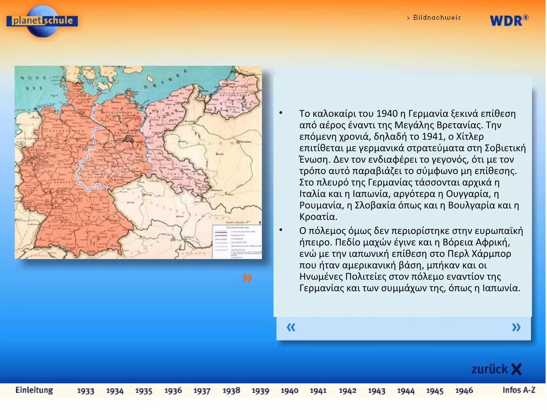Open Infos A-Z
Viewport: 547px width, 410px height.
pyautogui.click(x=519, y=390)
